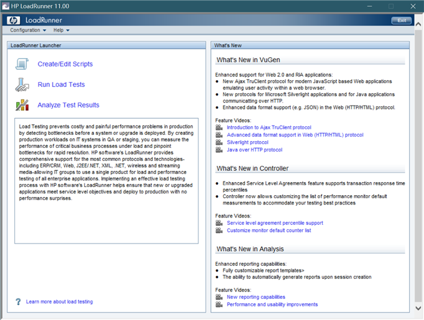The width and height of the screenshot is (424, 320).
Task: Minimize the HP LoadRunner window
Action: point(369,6)
